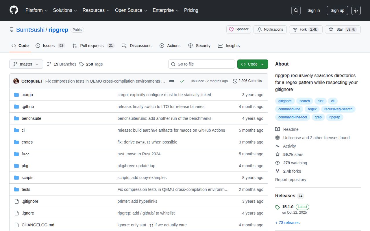This screenshot has width=370, height=231.
Task: Click the commit history clock icon
Action: [x=235, y=81]
